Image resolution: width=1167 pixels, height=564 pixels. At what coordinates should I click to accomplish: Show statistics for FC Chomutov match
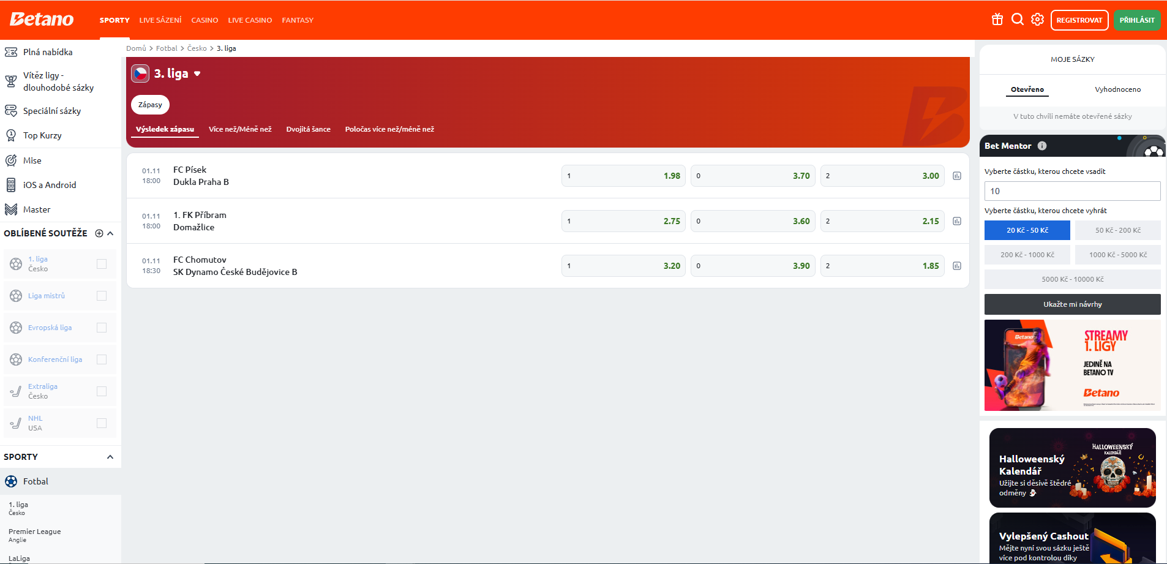pyautogui.click(x=957, y=266)
